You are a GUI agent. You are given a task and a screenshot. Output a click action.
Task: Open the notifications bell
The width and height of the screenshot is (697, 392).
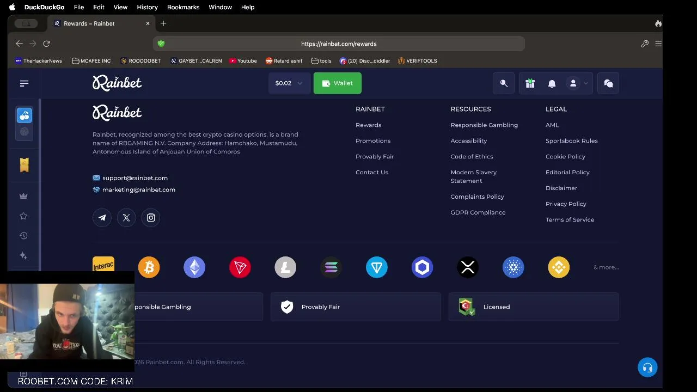pos(552,83)
